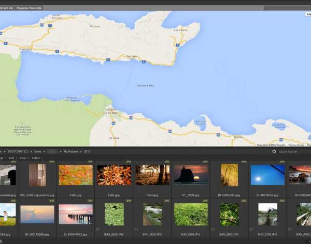This screenshot has width=311, height=244.
Task: Click Los Haitises National Park map label
Action: [23, 131]
